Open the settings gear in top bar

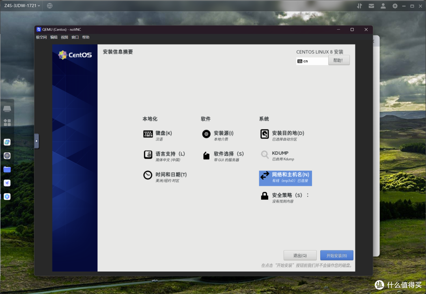[x=395, y=6]
